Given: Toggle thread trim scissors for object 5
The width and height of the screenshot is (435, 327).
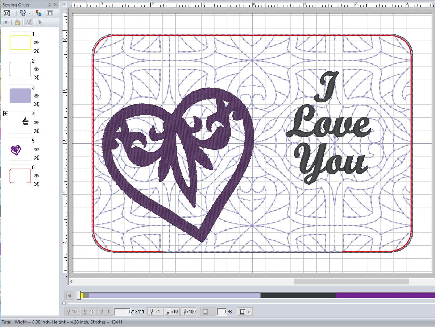Looking at the screenshot, I should coord(36,158).
